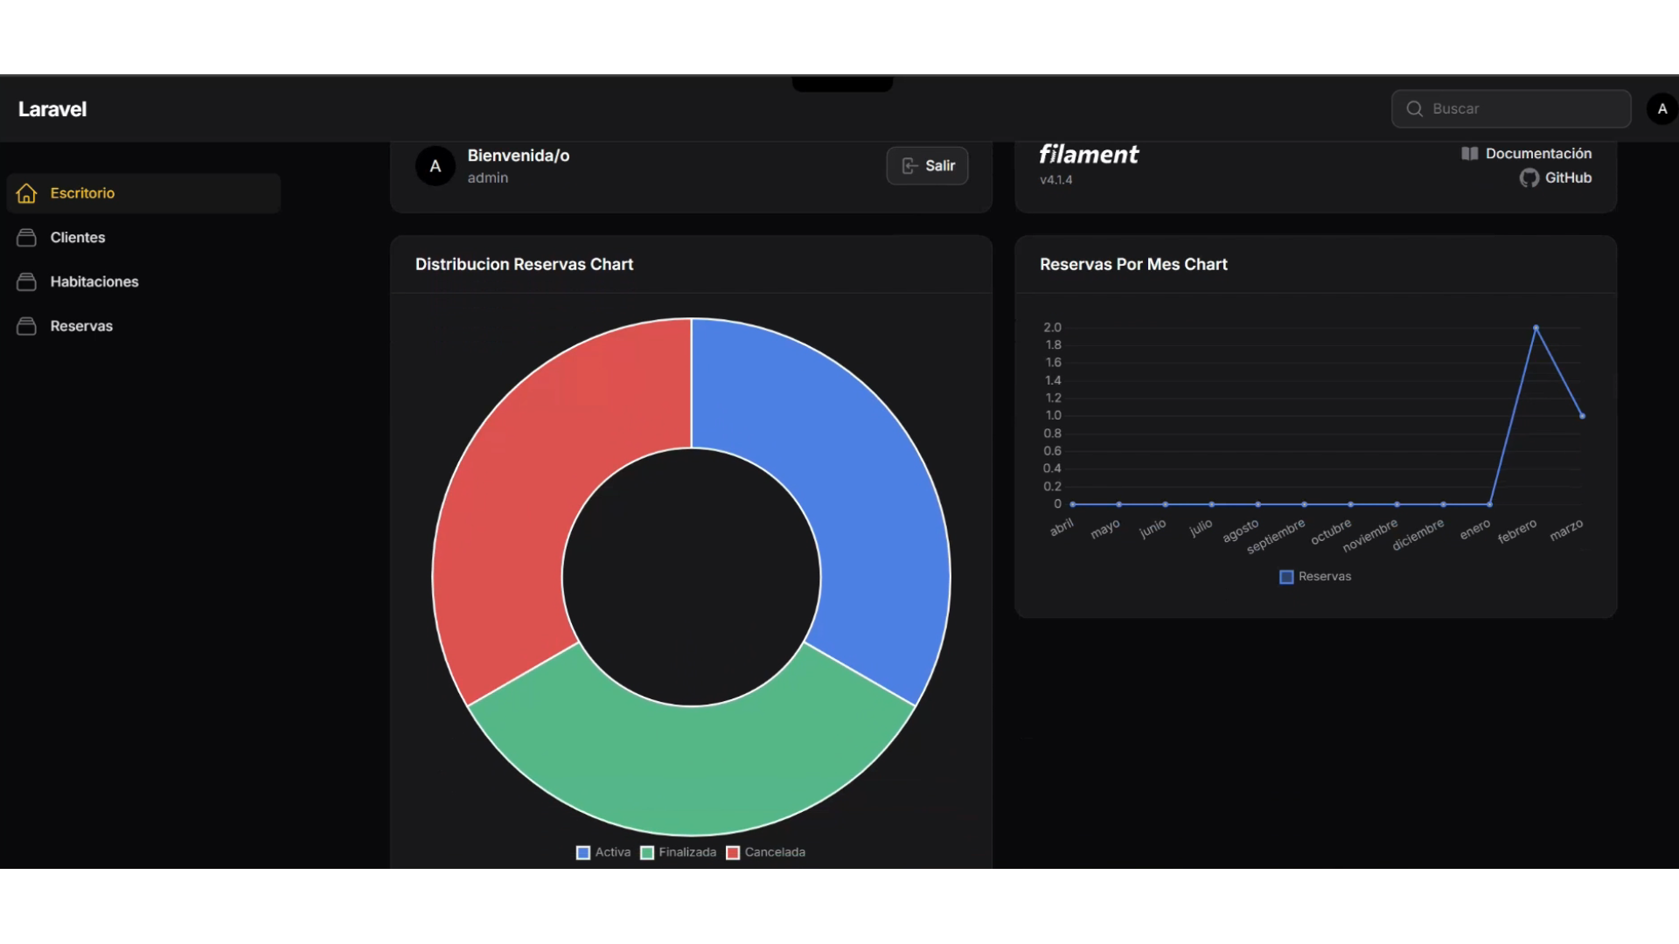The height and width of the screenshot is (944, 1679).
Task: Click the search magnifier icon
Action: click(1414, 109)
